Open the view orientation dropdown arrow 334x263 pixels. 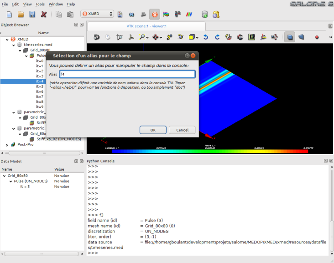tap(197, 38)
